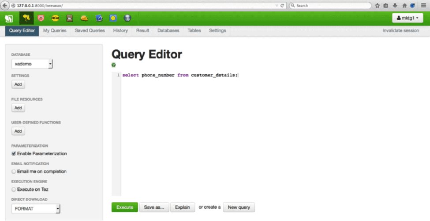Open the Pig editor icon
430x221 pixels.
[41, 18]
